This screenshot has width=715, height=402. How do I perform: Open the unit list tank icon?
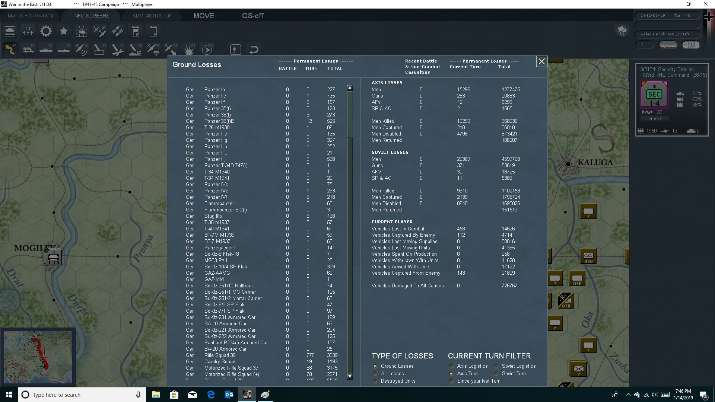tap(10, 31)
